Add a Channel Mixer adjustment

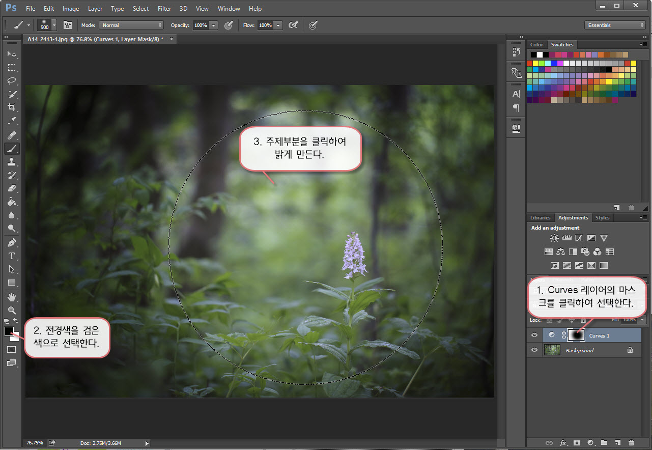coord(598,251)
